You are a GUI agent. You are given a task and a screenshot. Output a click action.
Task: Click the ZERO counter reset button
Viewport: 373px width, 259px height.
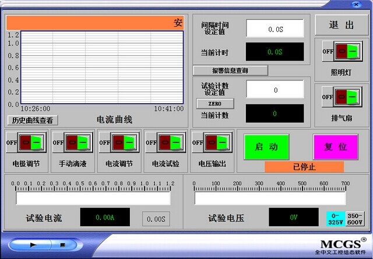coord(215,104)
